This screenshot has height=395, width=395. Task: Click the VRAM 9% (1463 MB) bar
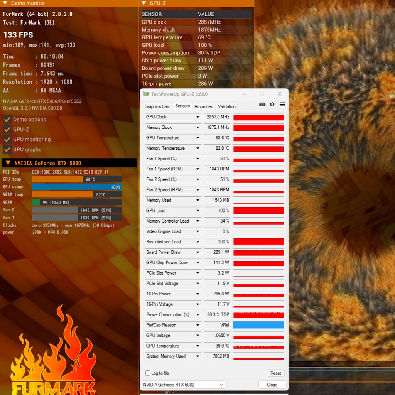77,202
